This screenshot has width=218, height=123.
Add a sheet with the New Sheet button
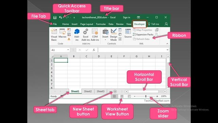(115, 92)
